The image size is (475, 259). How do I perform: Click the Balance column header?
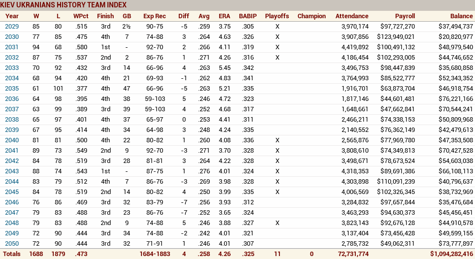click(x=461, y=16)
